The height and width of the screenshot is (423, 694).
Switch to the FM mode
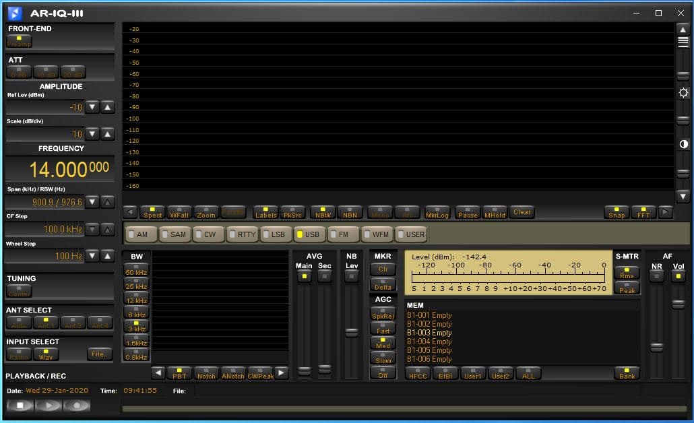pyautogui.click(x=342, y=234)
